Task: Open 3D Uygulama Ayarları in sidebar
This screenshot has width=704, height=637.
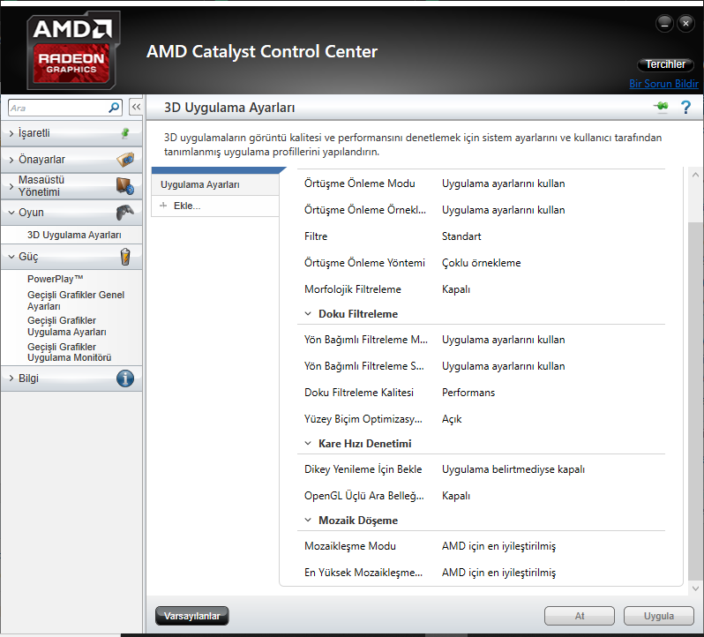Action: tap(74, 235)
